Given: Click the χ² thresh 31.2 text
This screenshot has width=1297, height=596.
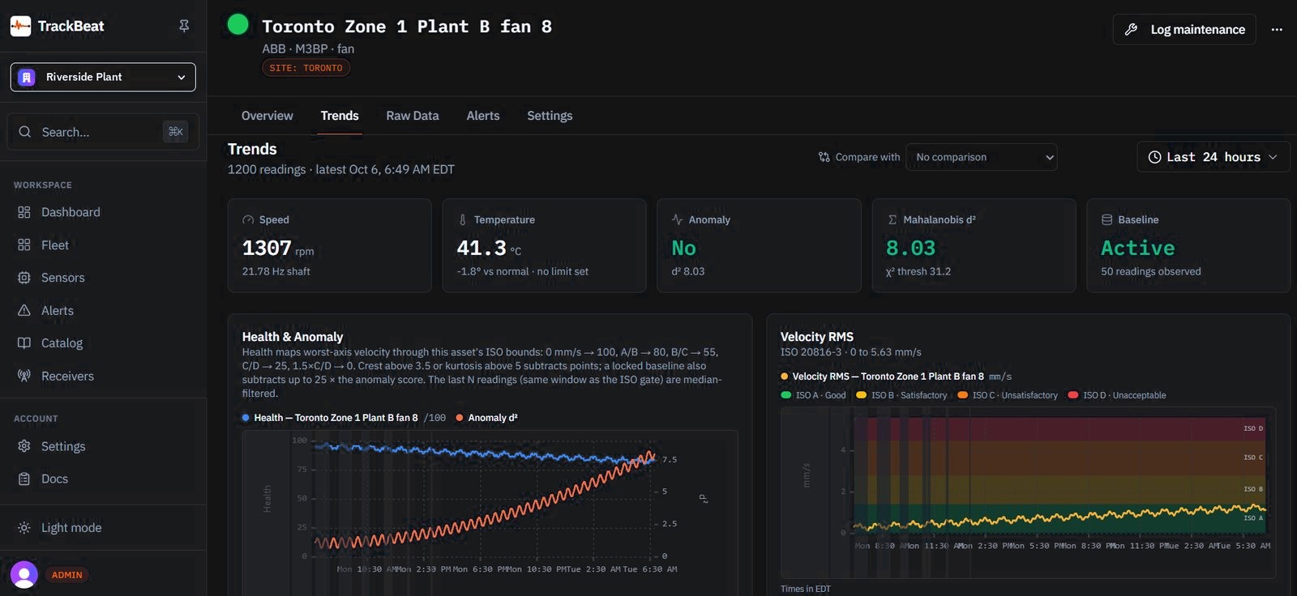Looking at the screenshot, I should point(918,271).
